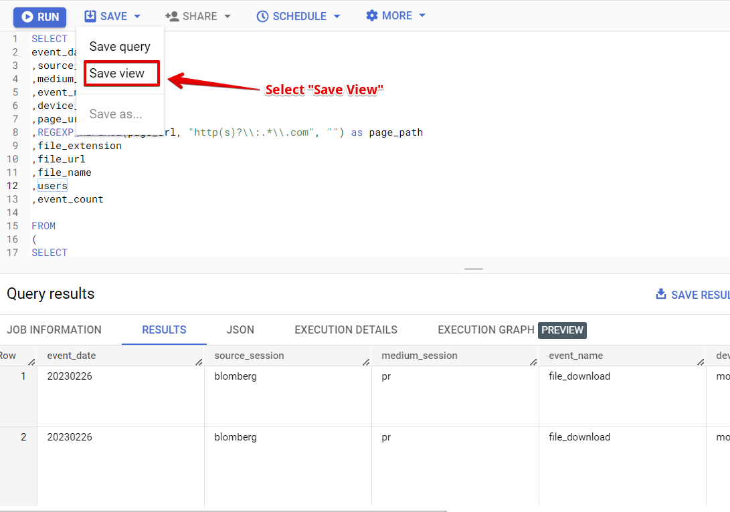Select the JOB INFORMATION tab
Viewport: 730px width, 512px height.
pos(54,330)
